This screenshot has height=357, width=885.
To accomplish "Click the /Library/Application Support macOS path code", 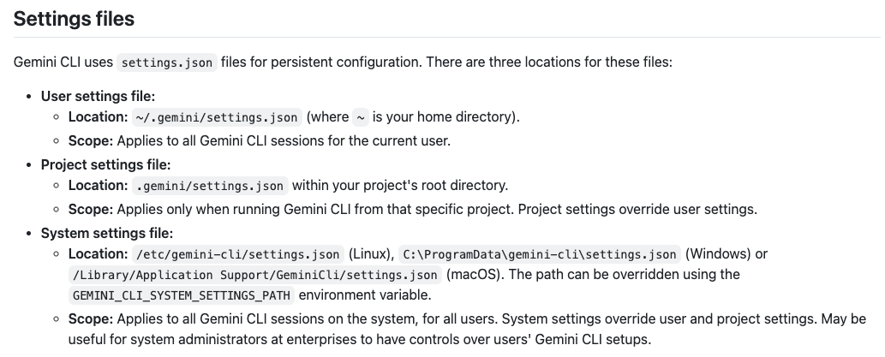I will (255, 275).
